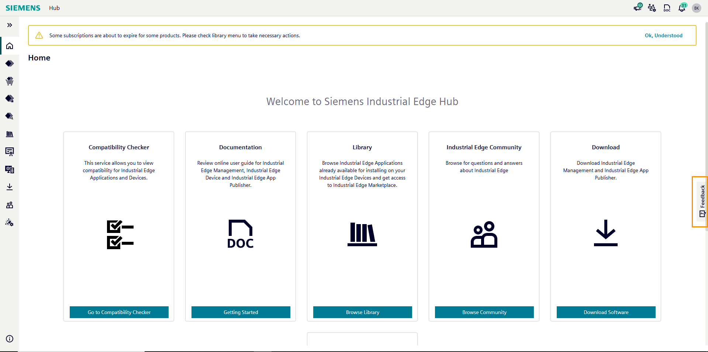This screenshot has height=352, width=708.
Task: Click the globe with gear sidebar icon
Action: coord(10,222)
